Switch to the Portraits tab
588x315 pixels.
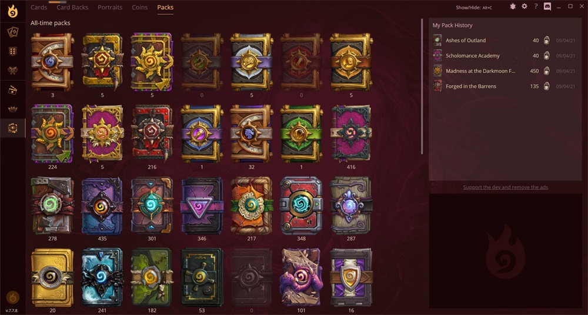[x=110, y=7]
